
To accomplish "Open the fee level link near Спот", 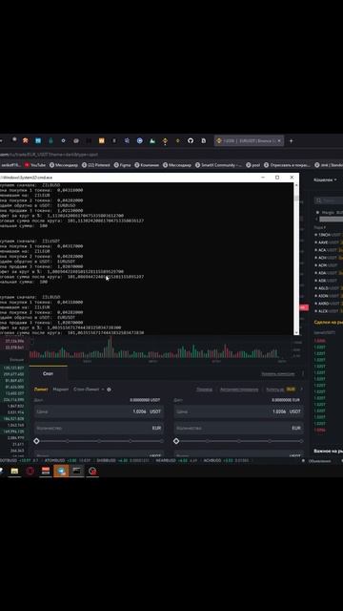I will click(x=277, y=373).
